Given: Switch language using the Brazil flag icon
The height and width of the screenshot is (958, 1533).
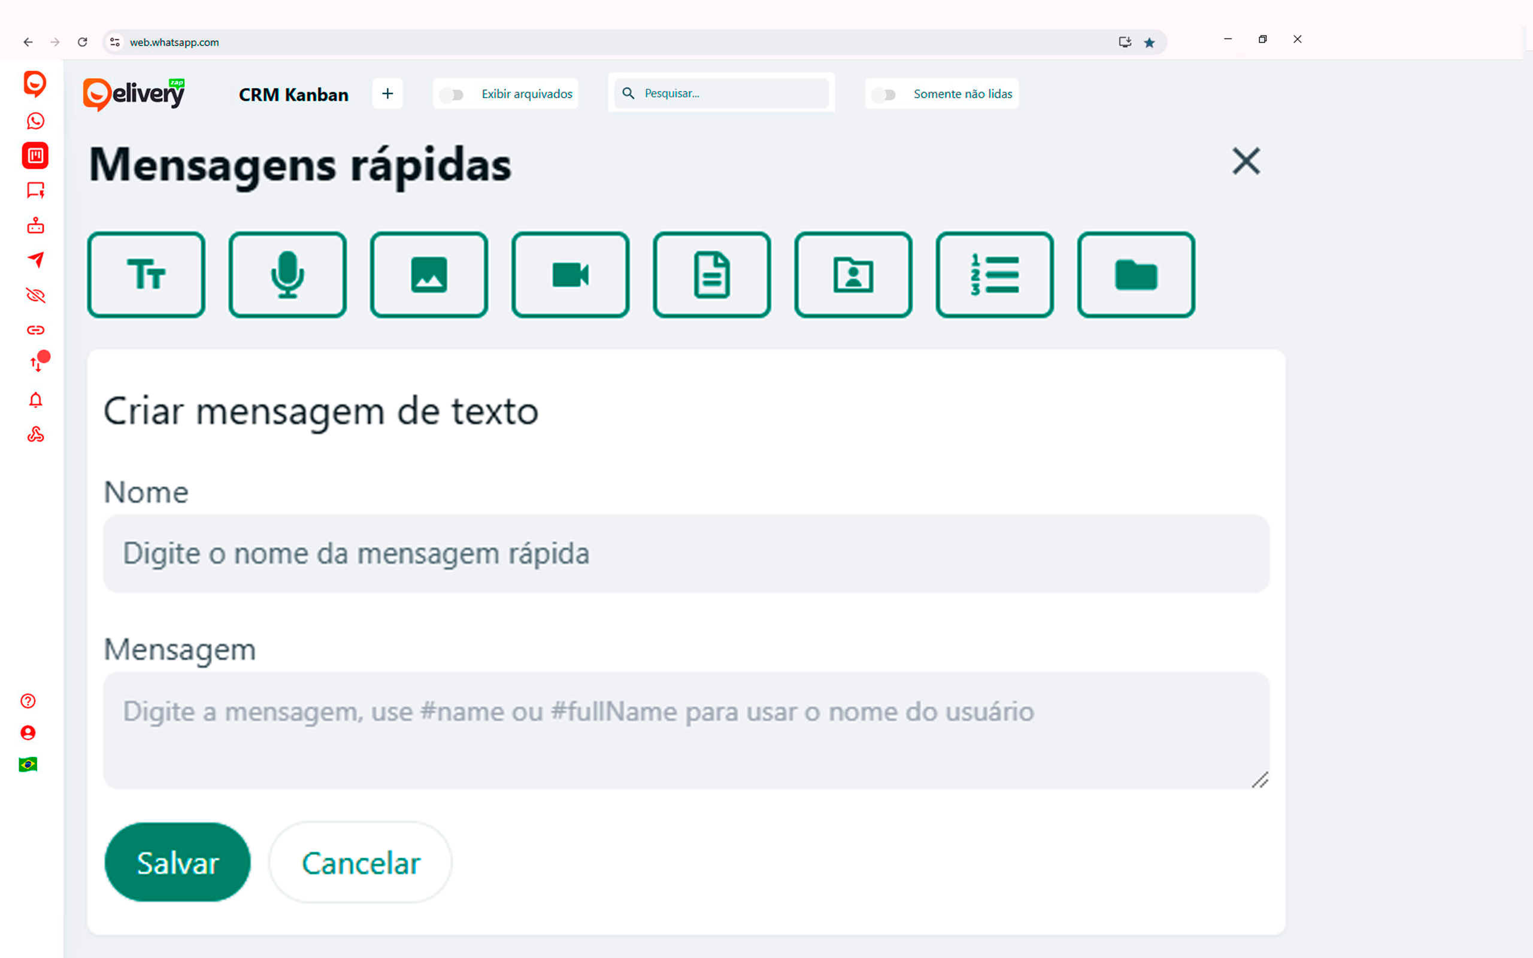Looking at the screenshot, I should pos(28,764).
